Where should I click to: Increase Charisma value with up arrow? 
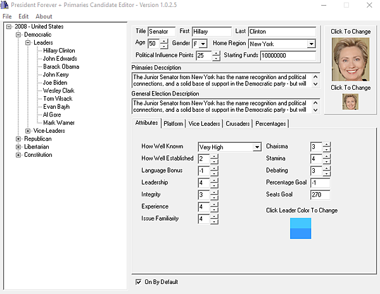(x=327, y=144)
